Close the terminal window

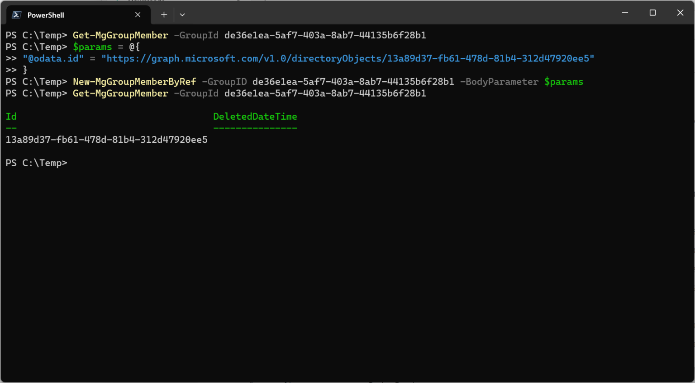680,13
